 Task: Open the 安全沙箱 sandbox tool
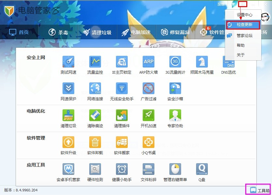pos(175,91)
